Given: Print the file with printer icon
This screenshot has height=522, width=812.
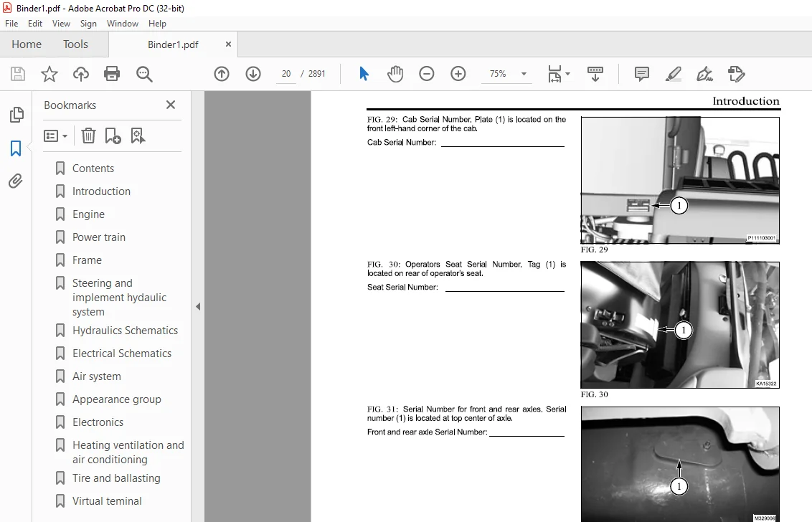Looking at the screenshot, I should pos(112,74).
